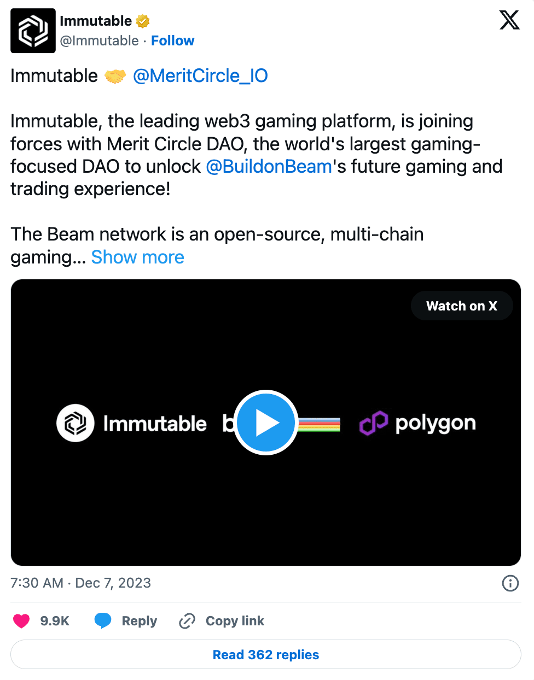Click the Immutable profile avatar
The image size is (534, 680).
[x=33, y=31]
